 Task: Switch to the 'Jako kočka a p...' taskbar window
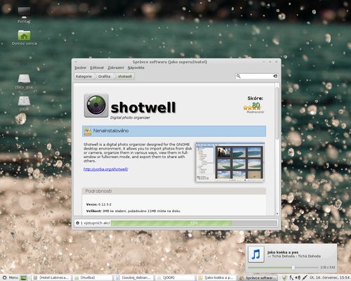pyautogui.click(x=216, y=277)
